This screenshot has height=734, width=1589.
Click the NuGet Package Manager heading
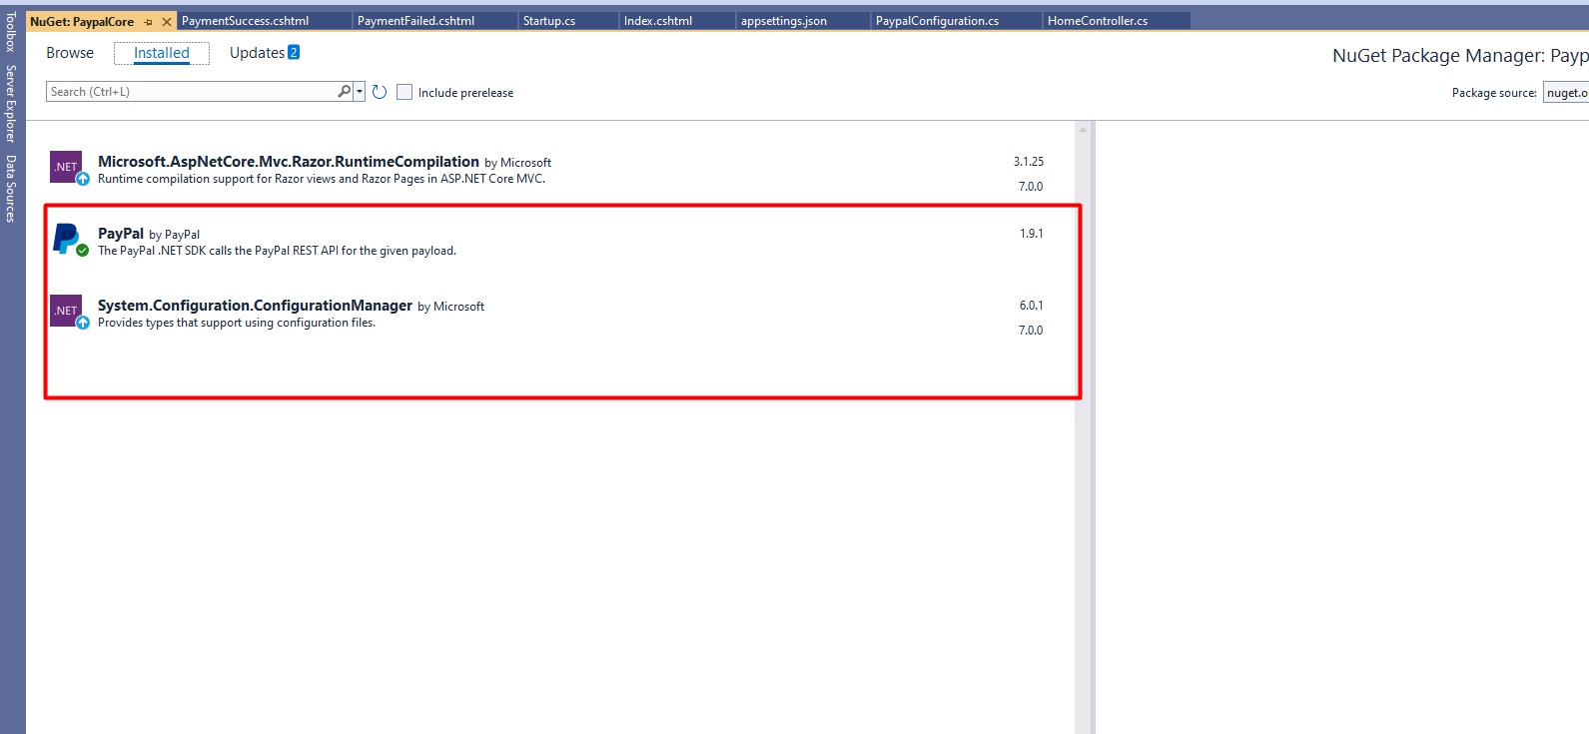point(1460,56)
